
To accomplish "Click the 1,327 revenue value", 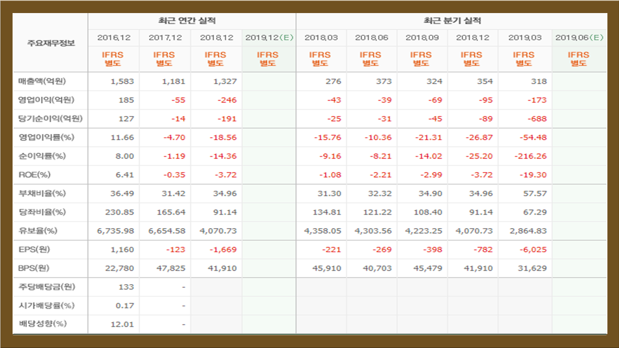I will 225,81.
